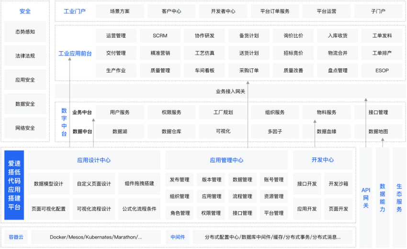407x249 pixels.
Task: Select 数据安全 in the security column
Action: click(25, 104)
